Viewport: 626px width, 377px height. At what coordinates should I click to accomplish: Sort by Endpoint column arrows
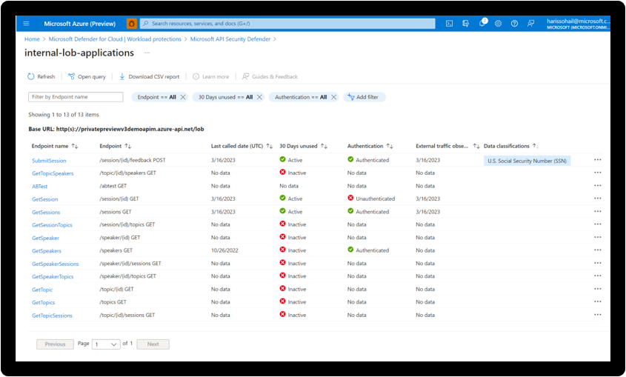click(x=127, y=146)
